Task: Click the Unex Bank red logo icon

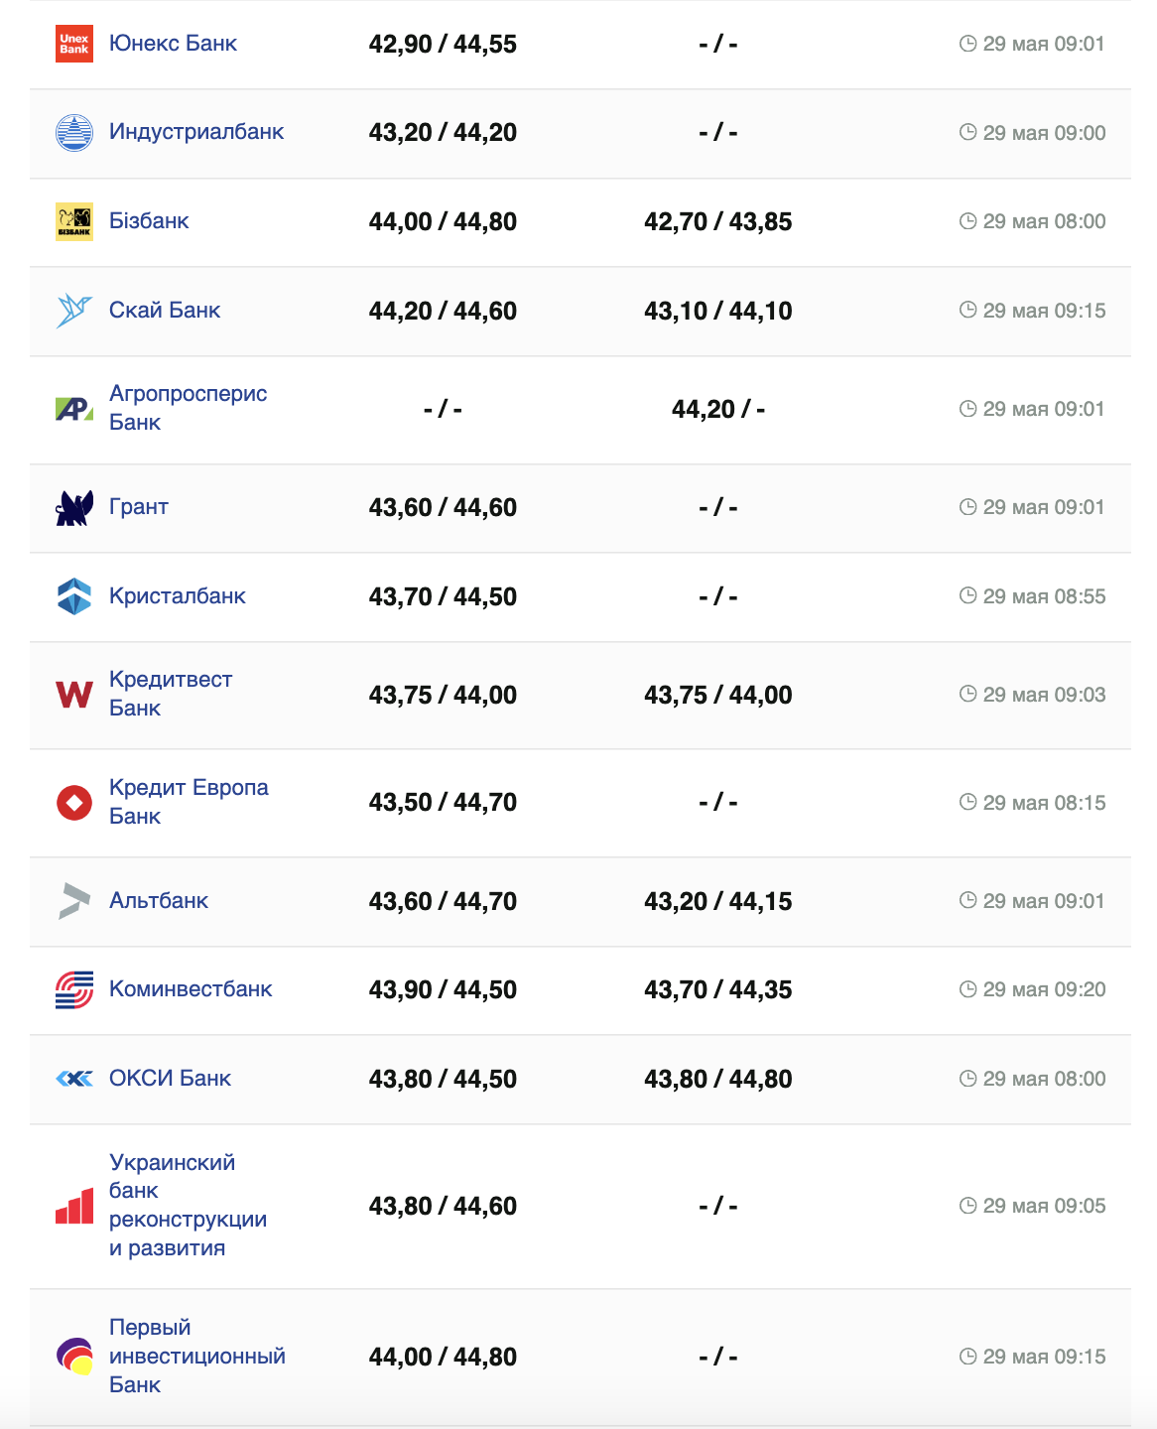Action: click(x=74, y=44)
